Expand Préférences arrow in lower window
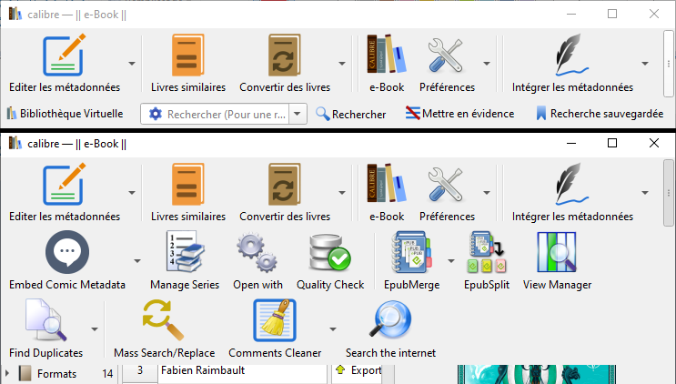Screen dimensions: 676x384 tap(487, 193)
